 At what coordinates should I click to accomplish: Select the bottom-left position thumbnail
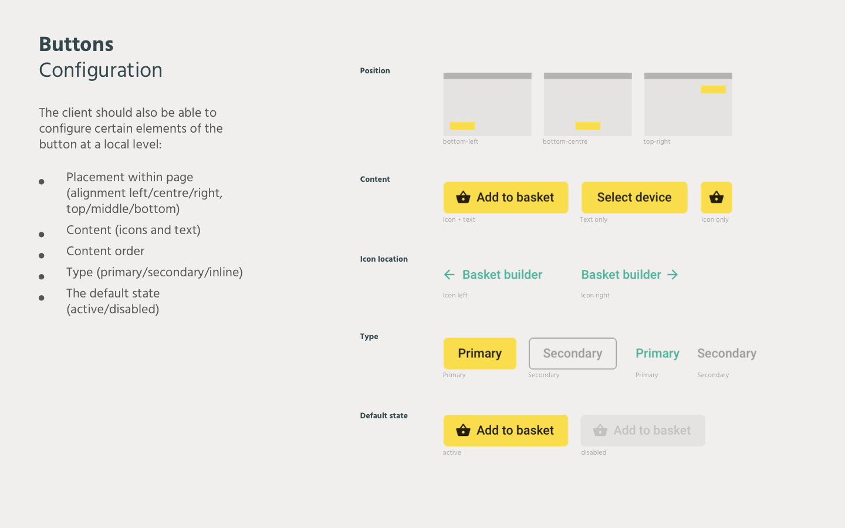pyautogui.click(x=487, y=104)
